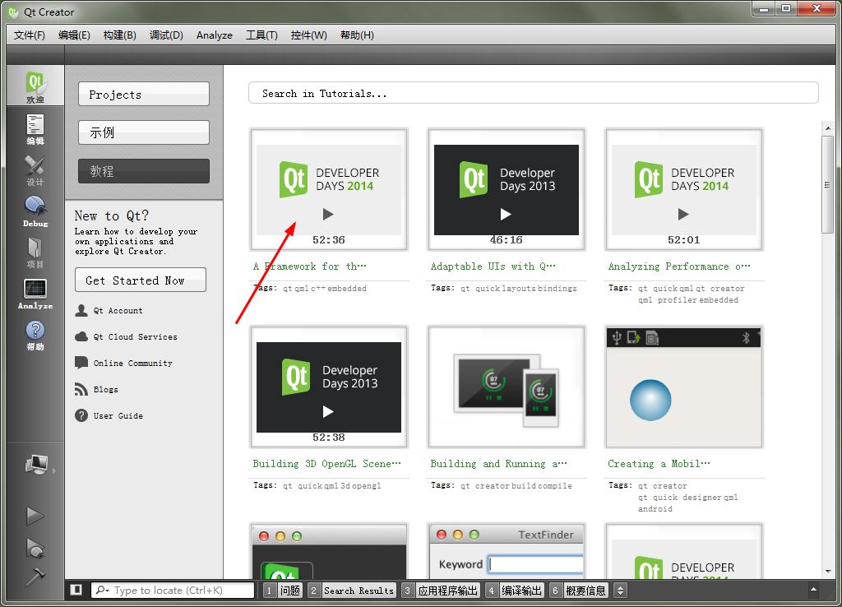Click the Start Debugging icon
Image resolution: width=842 pixels, height=607 pixels.
[35, 547]
